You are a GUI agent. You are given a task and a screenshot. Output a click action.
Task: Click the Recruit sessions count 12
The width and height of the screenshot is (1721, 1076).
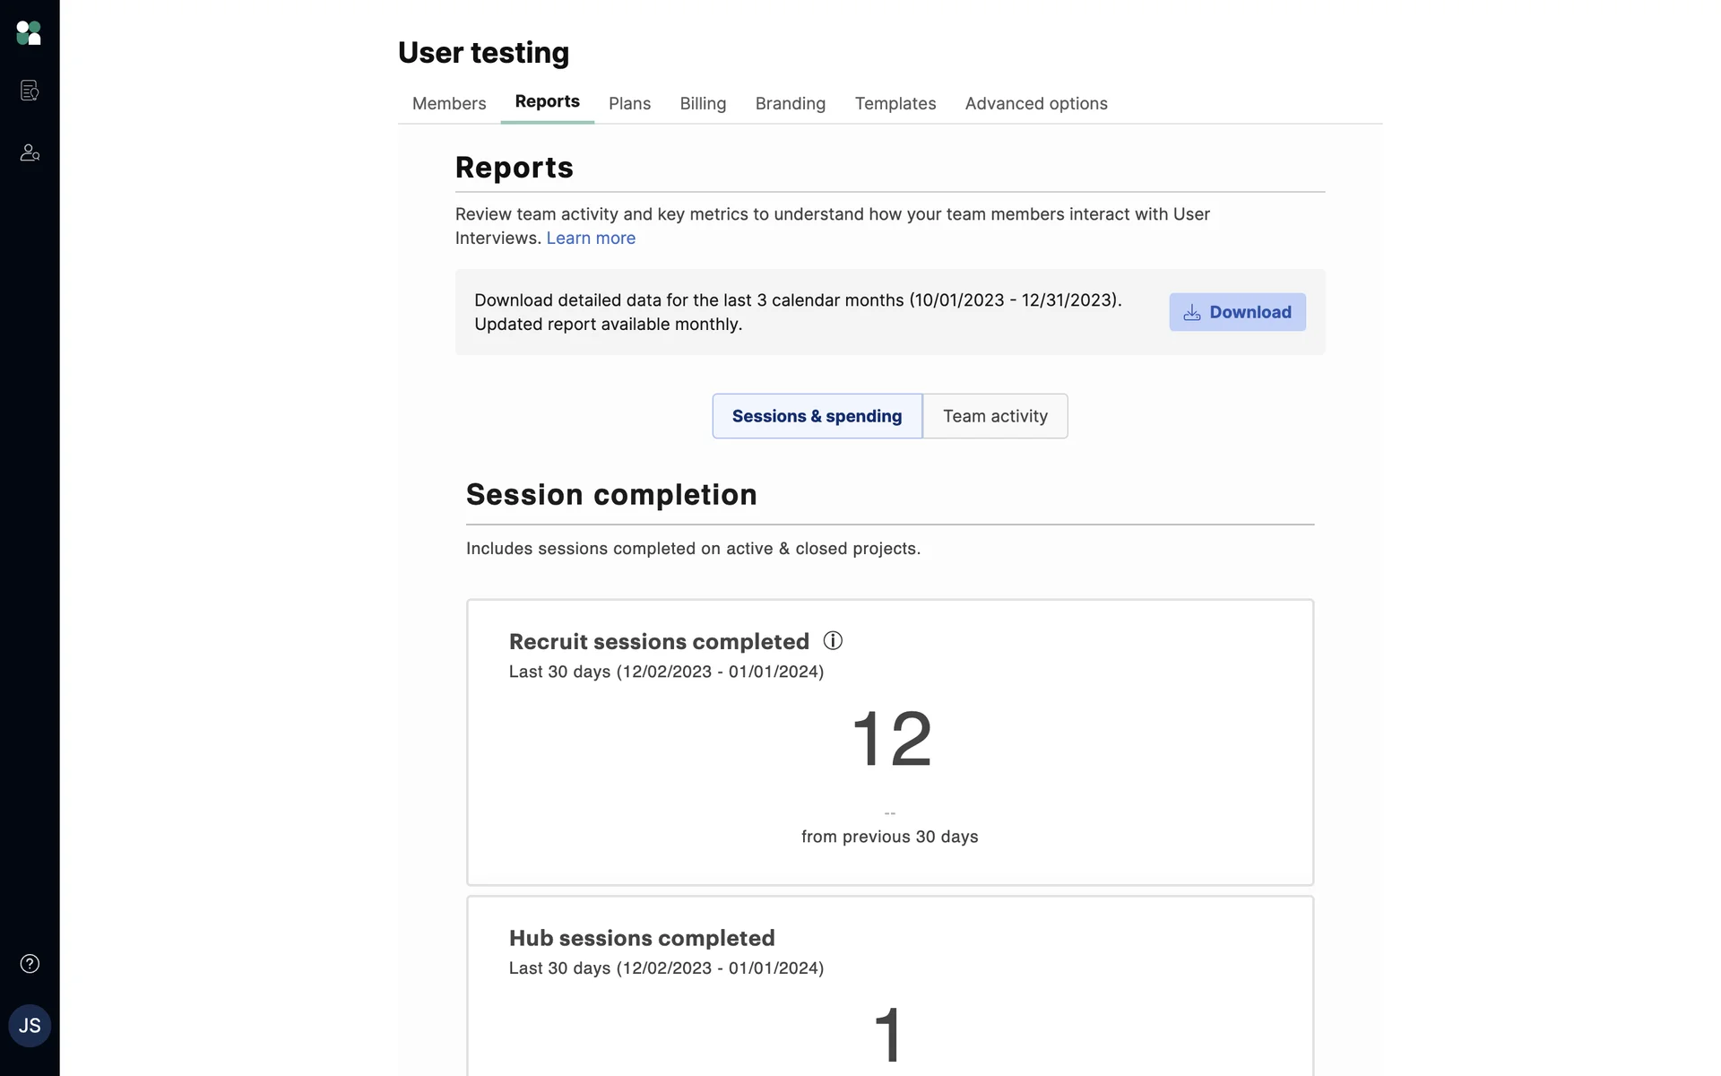891,738
